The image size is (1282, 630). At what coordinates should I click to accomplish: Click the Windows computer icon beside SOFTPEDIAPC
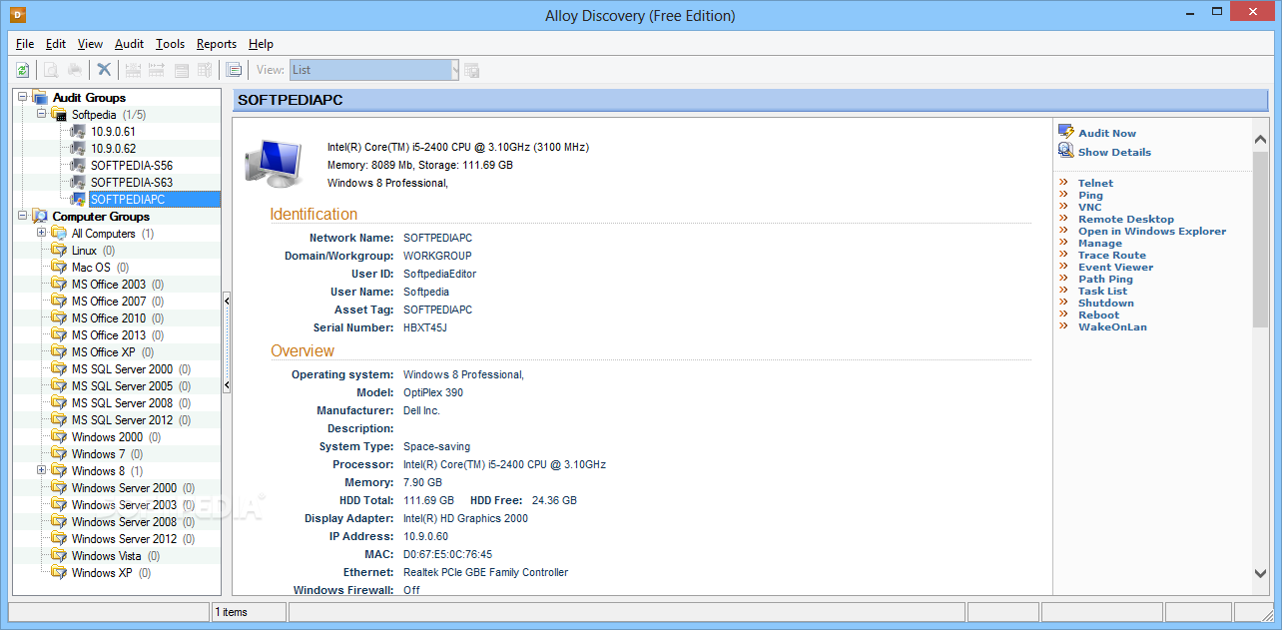(78, 200)
